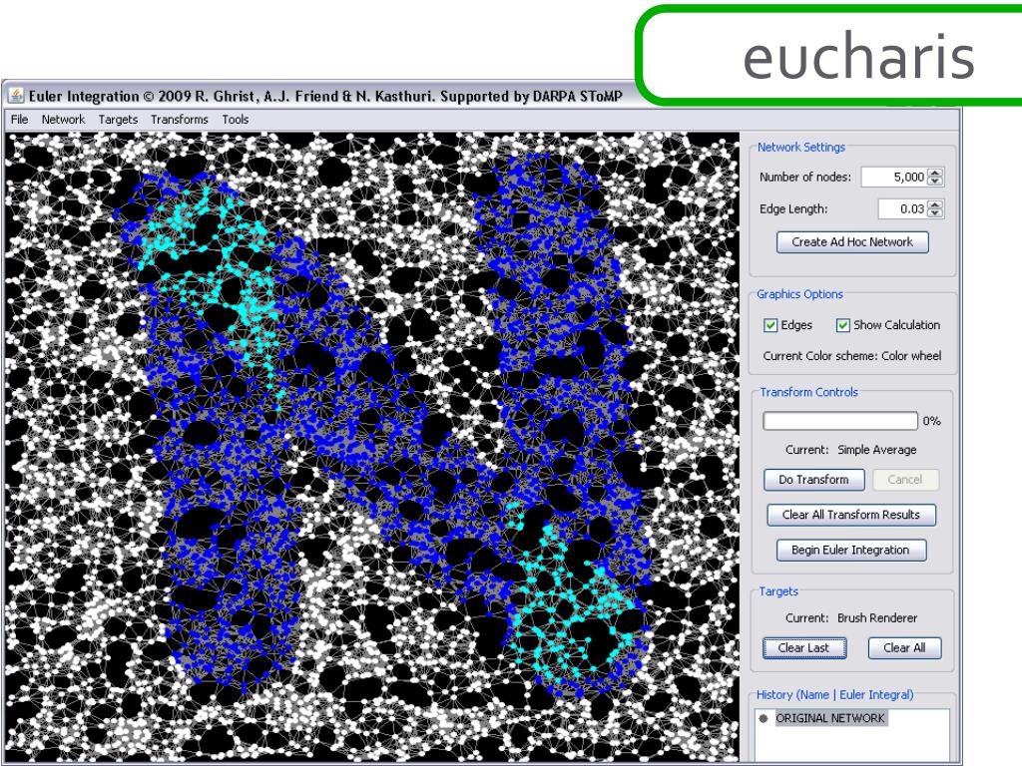Begin Euler Integration
The height and width of the screenshot is (766, 1022).
850,550
